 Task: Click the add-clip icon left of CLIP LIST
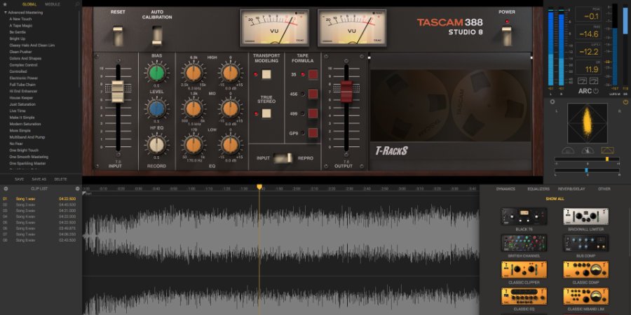pos(5,188)
